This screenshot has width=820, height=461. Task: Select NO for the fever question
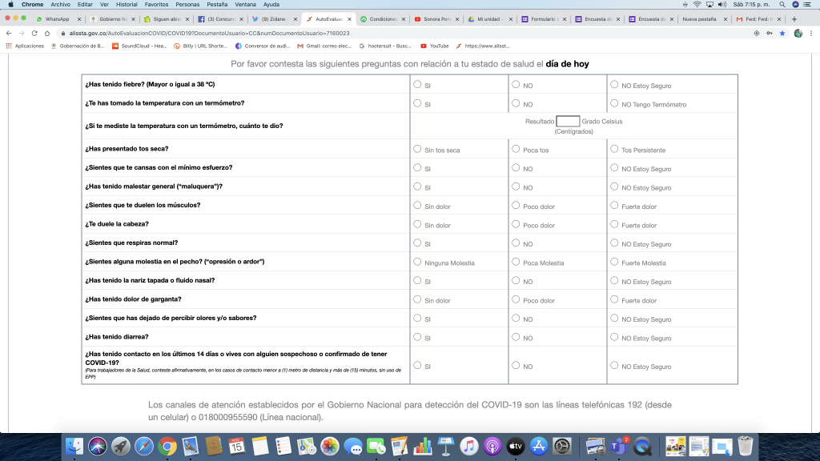pos(517,84)
